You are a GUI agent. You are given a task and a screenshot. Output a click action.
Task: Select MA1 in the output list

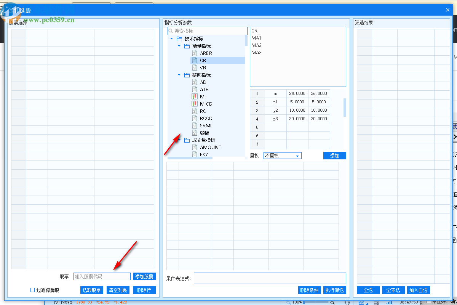point(256,38)
